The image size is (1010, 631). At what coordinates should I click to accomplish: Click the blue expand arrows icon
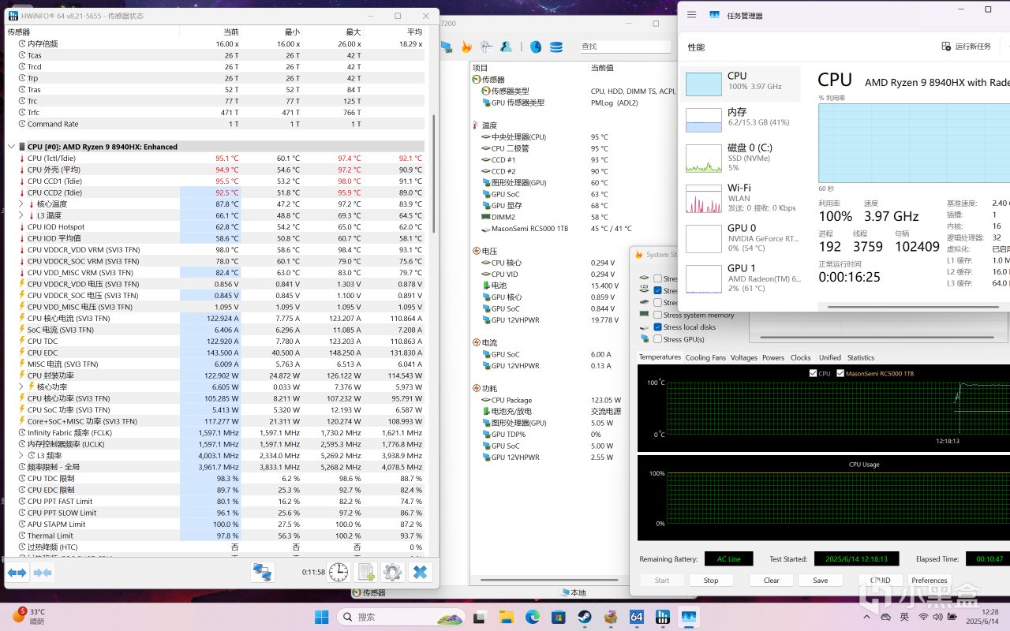tap(17, 572)
